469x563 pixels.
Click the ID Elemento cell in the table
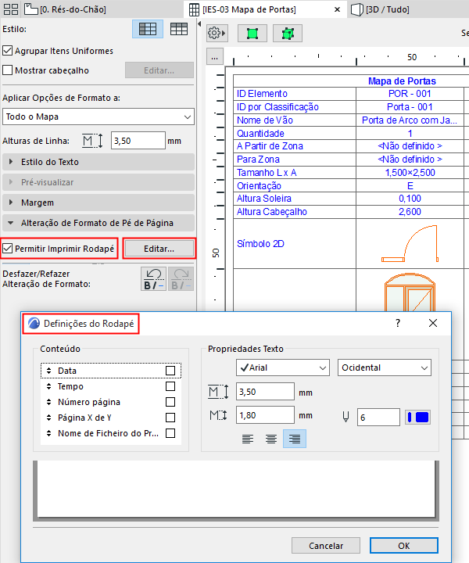(295, 94)
